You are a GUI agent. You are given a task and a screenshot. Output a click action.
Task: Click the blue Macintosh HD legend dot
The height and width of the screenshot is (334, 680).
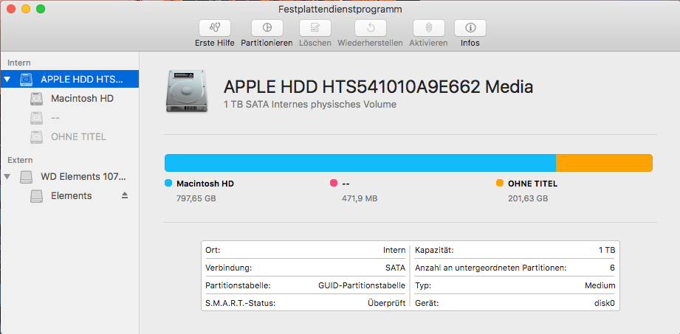coord(168,184)
